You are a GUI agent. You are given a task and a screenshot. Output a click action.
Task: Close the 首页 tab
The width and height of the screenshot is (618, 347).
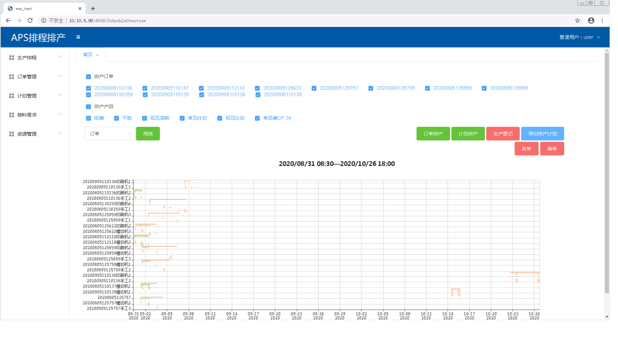tap(98, 55)
